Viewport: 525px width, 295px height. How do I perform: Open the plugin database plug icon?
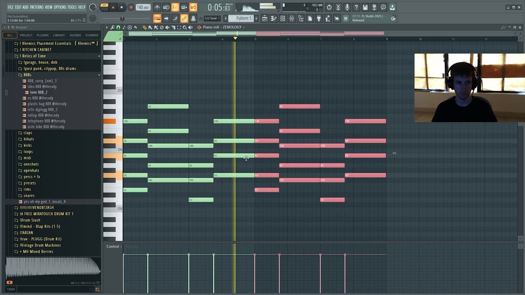(x=319, y=18)
